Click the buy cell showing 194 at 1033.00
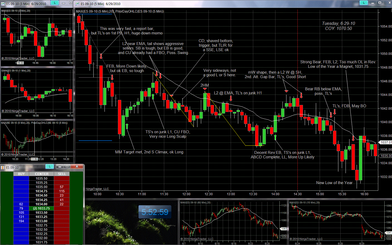Screen dimensions: 392x245 coord(21,221)
